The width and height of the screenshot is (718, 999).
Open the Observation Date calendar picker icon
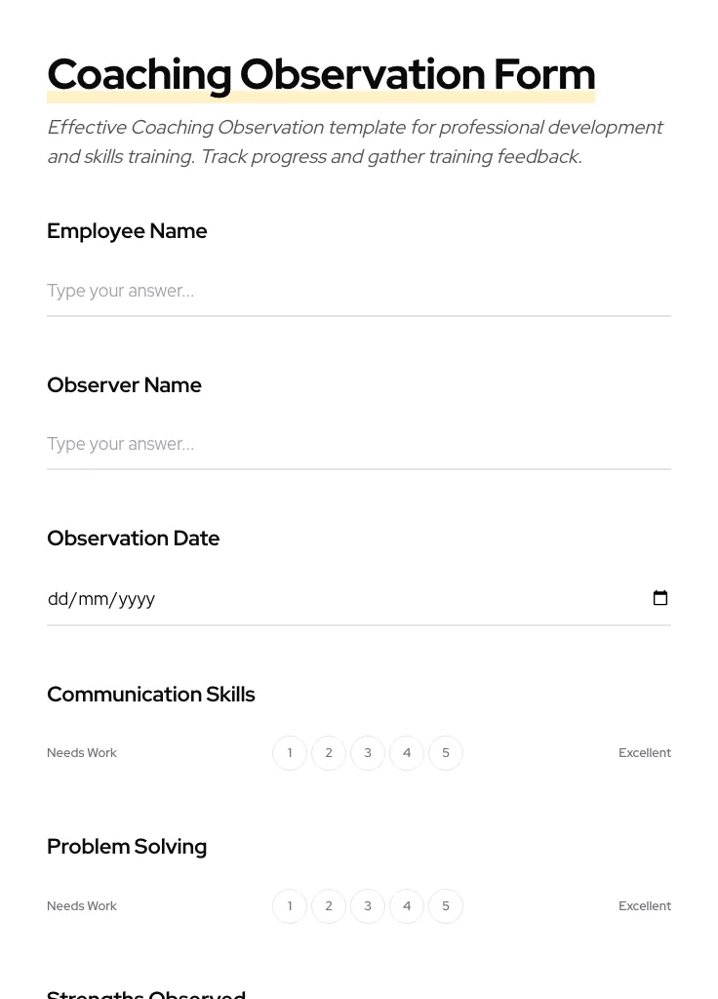click(660, 598)
